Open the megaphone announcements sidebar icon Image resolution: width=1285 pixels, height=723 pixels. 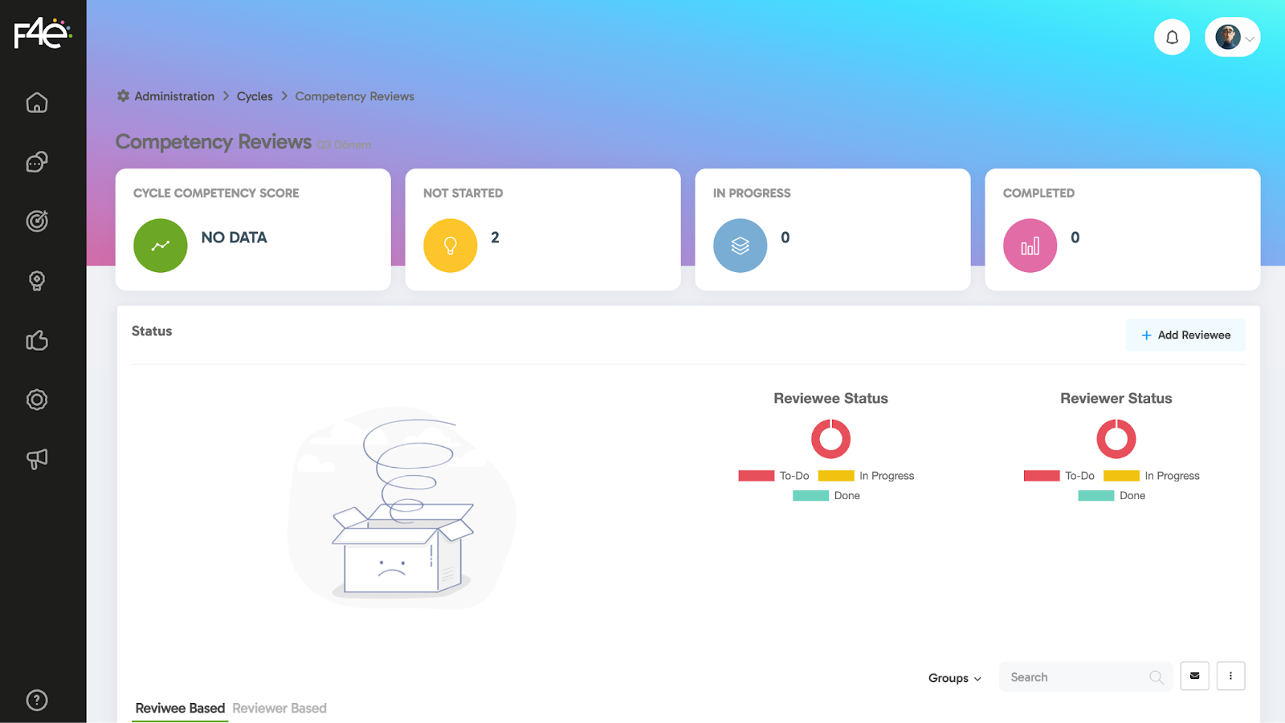pos(37,458)
